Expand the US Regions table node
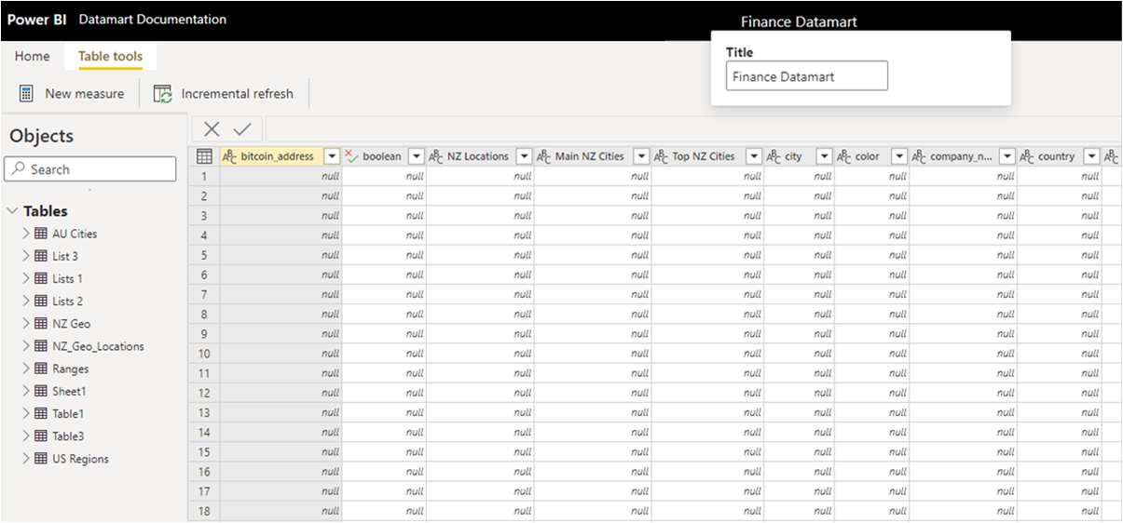Screen dimensions: 1123x523 click(26, 459)
